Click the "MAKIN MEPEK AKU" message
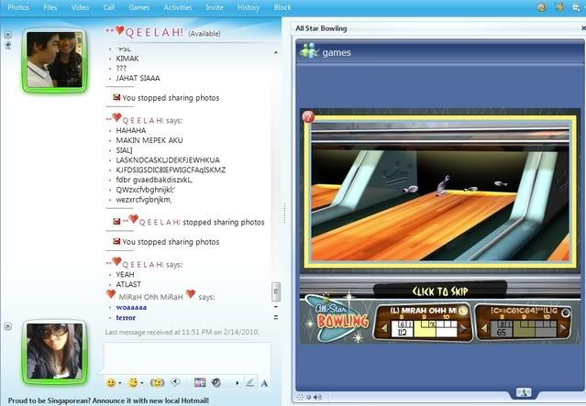The image size is (586, 406). tap(149, 140)
